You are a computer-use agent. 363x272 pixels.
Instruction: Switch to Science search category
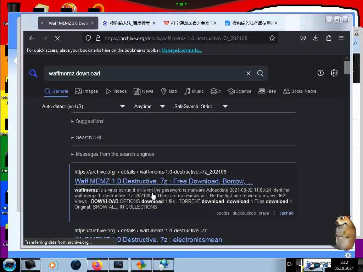click(x=239, y=91)
